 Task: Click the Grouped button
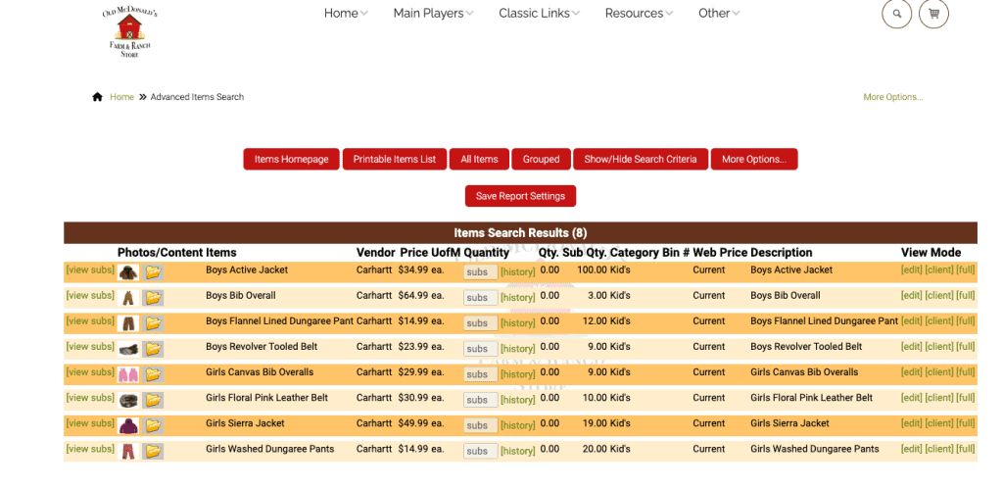point(541,160)
